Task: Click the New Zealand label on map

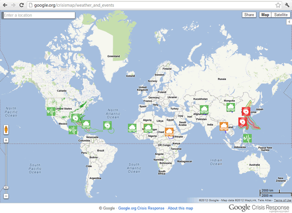Action: click(280, 179)
